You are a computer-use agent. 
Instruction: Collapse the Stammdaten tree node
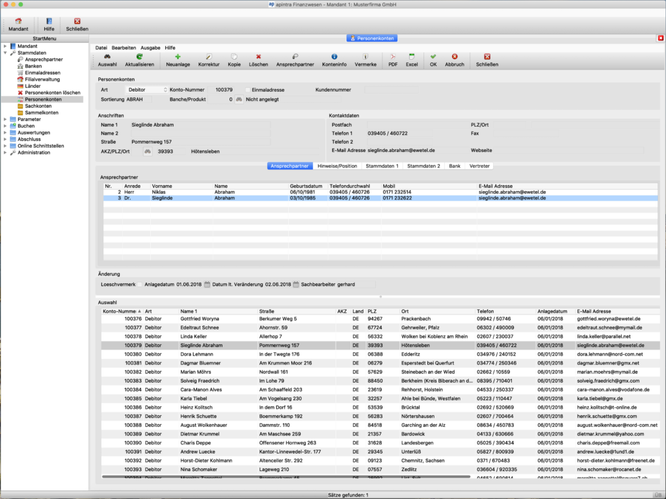[x=5, y=53]
